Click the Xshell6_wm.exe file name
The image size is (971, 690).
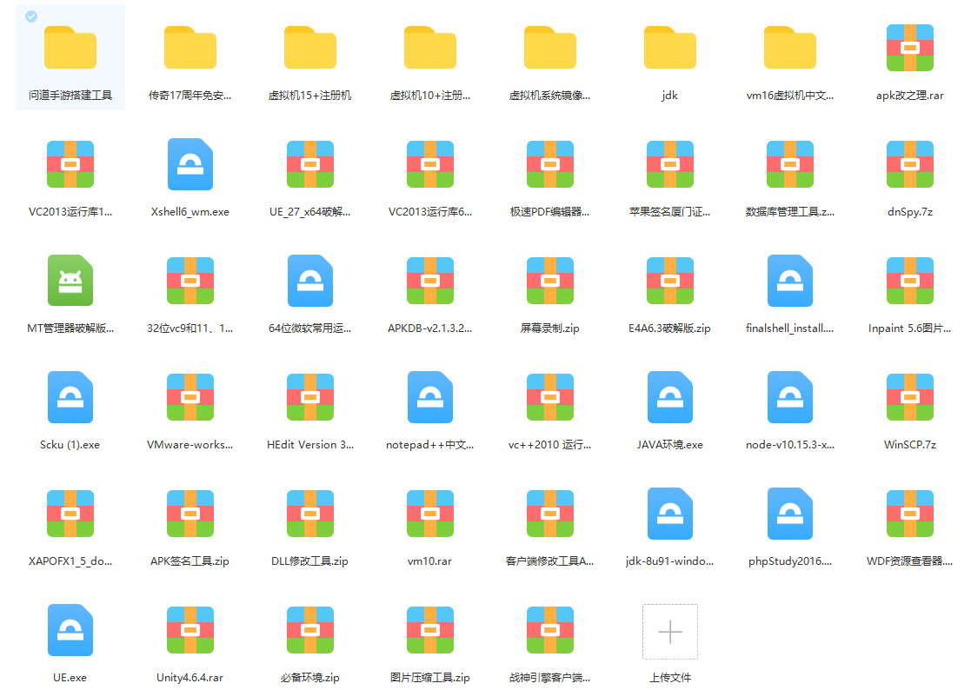pyautogui.click(x=190, y=212)
